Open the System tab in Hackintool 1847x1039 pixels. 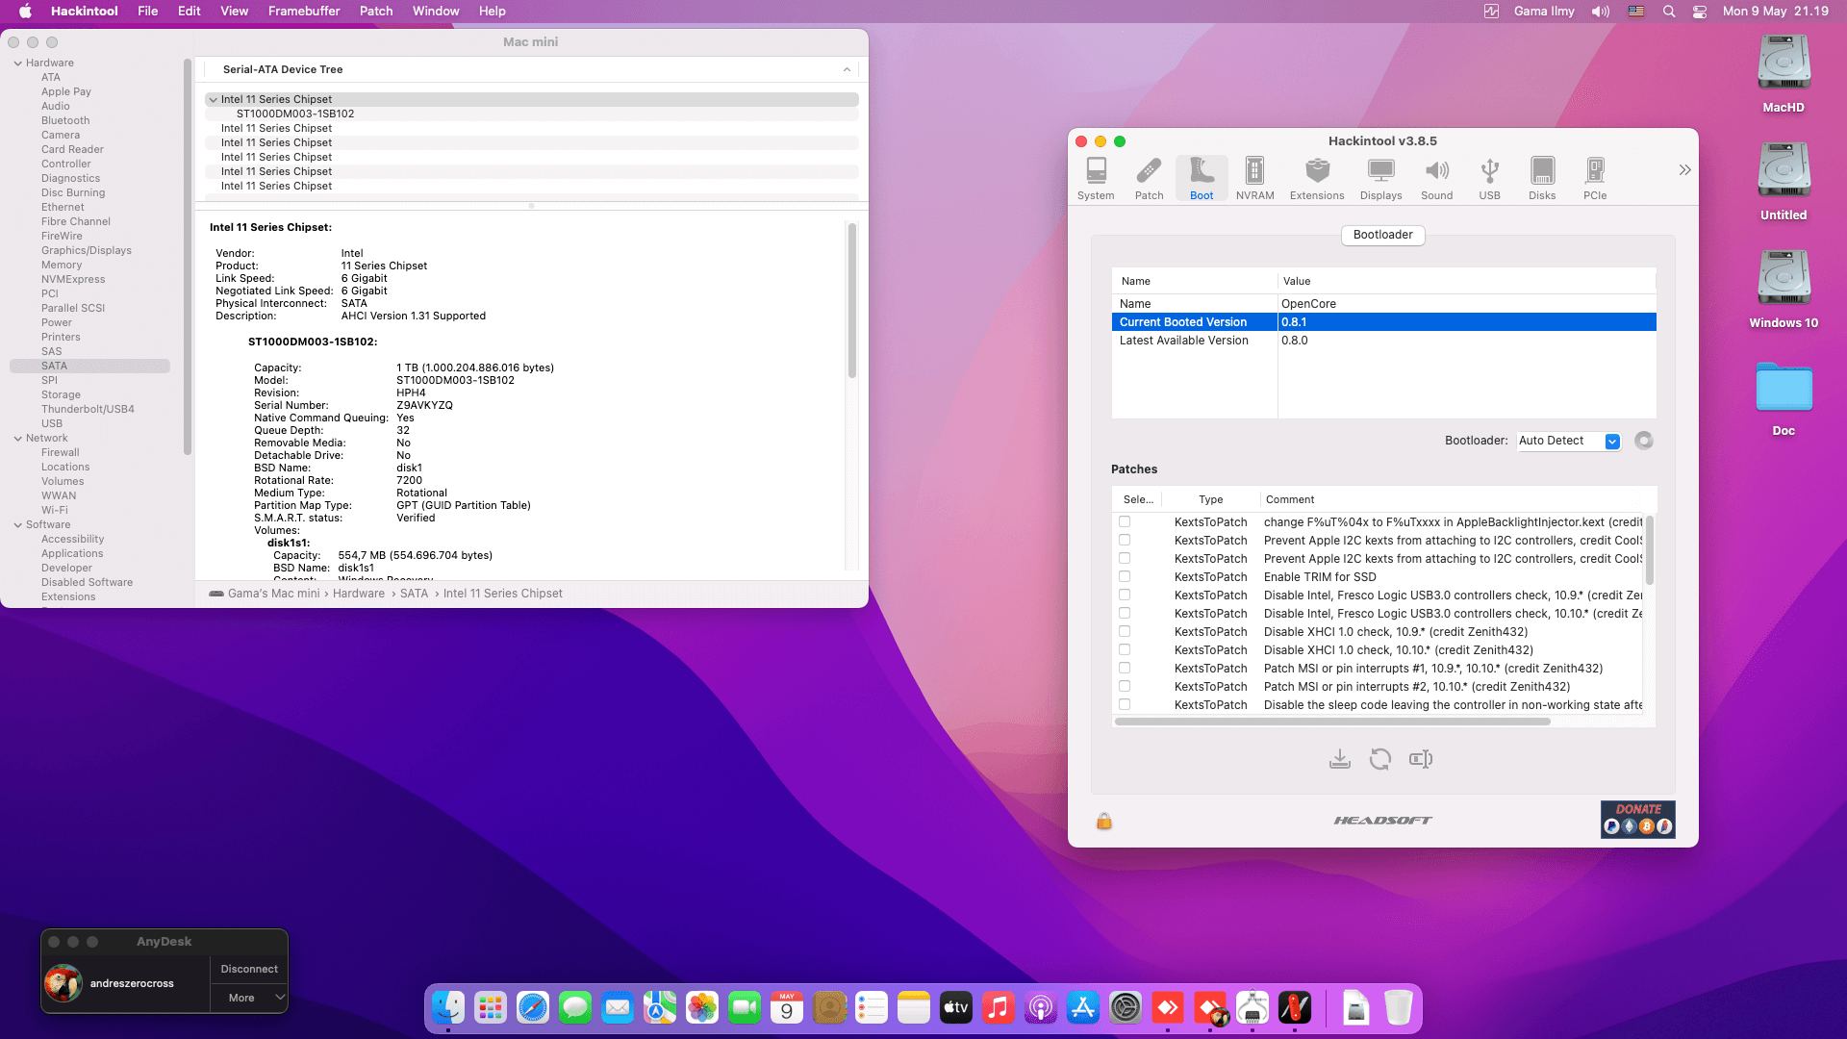pyautogui.click(x=1096, y=179)
